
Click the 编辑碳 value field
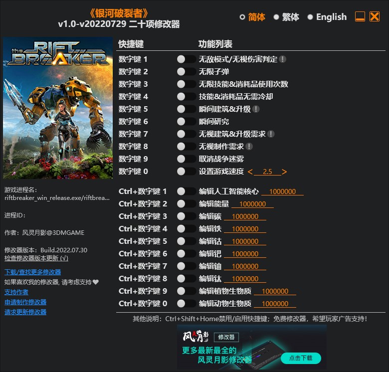[245, 216]
